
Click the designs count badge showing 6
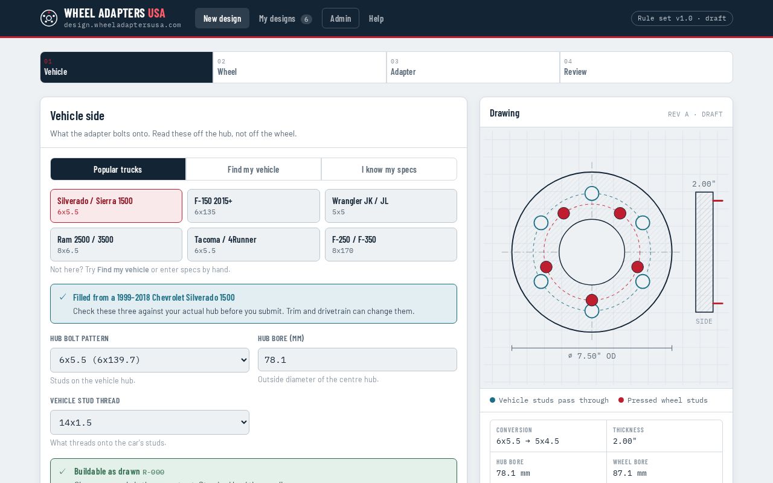coord(306,19)
